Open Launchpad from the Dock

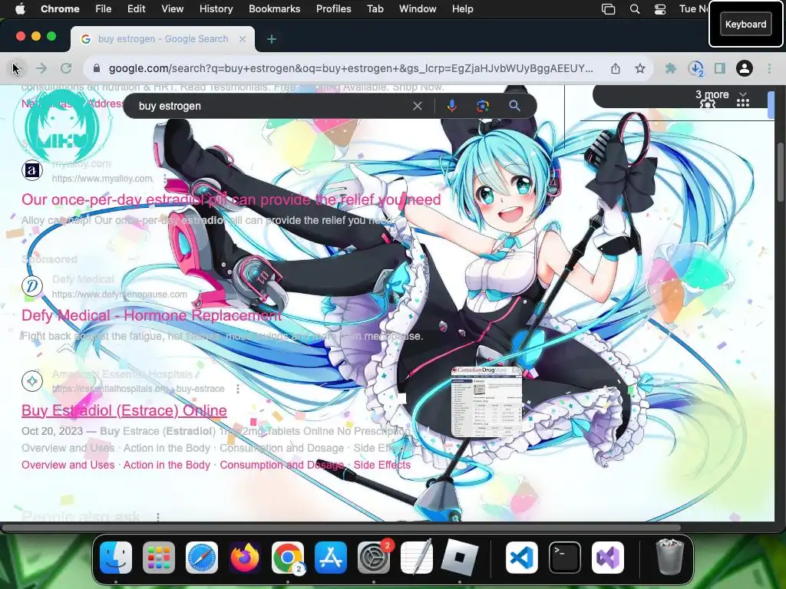159,558
